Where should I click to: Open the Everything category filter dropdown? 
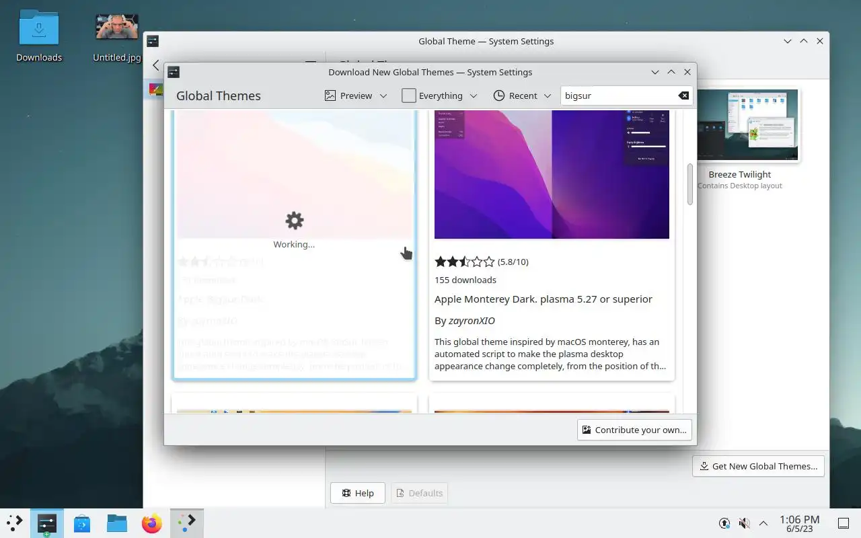(x=440, y=95)
